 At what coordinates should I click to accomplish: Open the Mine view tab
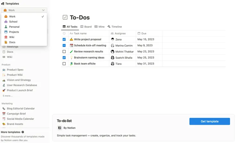point(100,27)
